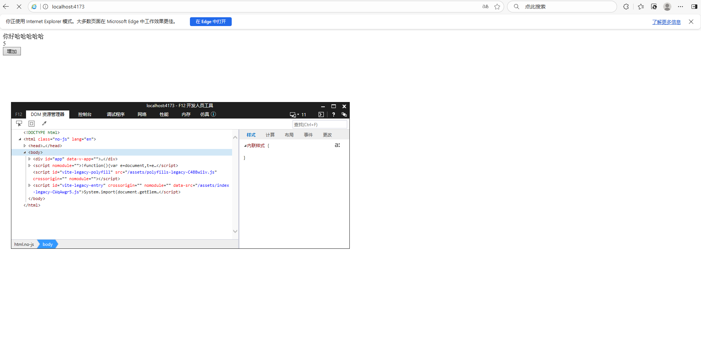Image resolution: width=701 pixels, height=364 pixels.
Task: Select the closing </body> tag line
Action: (37, 199)
